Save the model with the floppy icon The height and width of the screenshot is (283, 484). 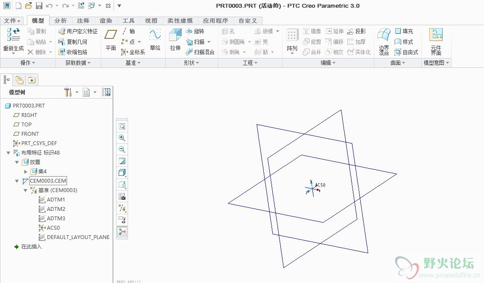point(39,6)
